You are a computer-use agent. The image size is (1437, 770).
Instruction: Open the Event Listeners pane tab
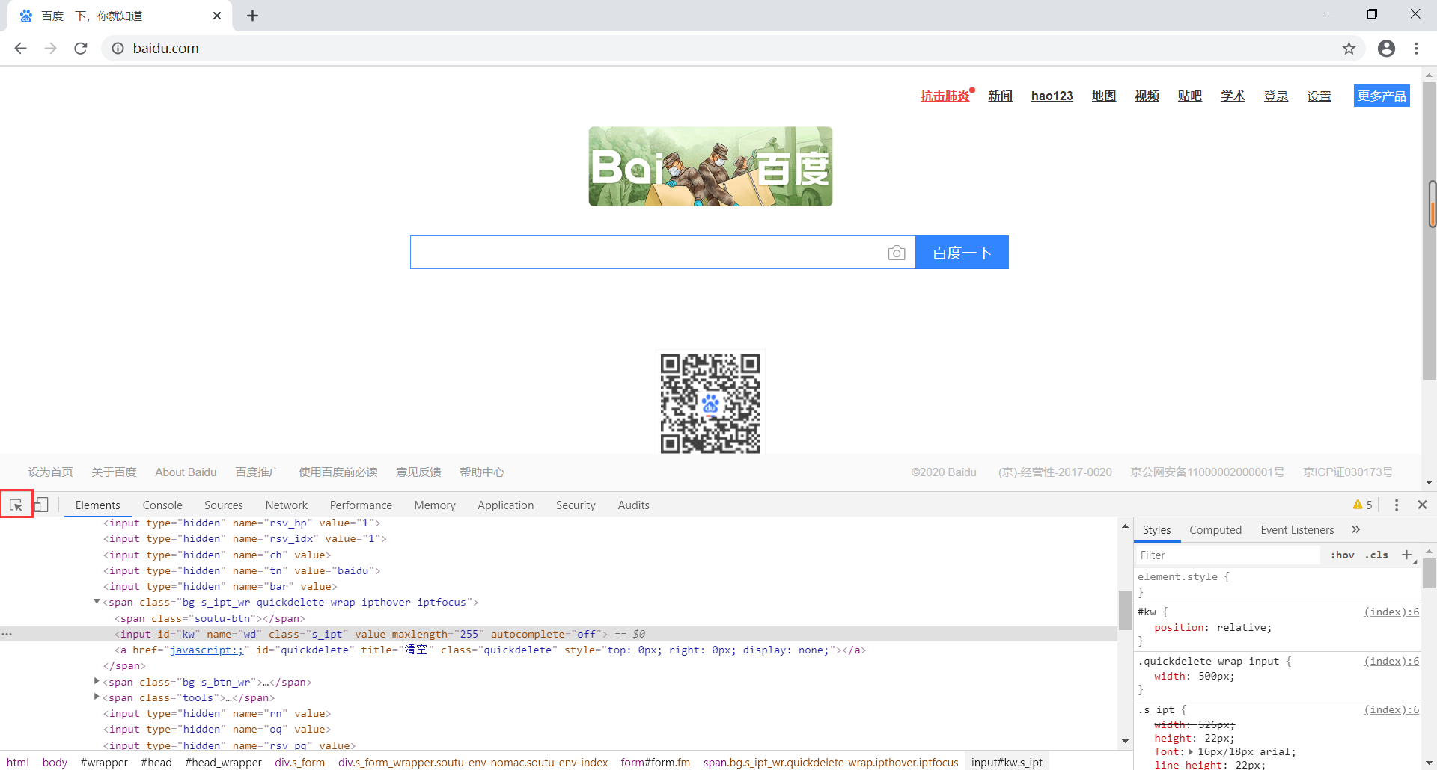pyautogui.click(x=1297, y=530)
